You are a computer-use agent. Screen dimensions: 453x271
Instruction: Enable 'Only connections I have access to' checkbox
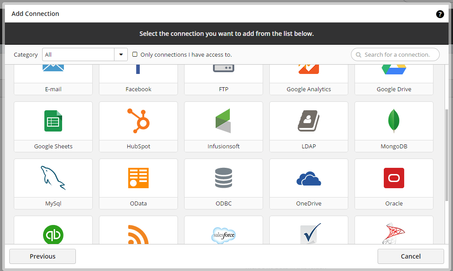pyautogui.click(x=134, y=54)
